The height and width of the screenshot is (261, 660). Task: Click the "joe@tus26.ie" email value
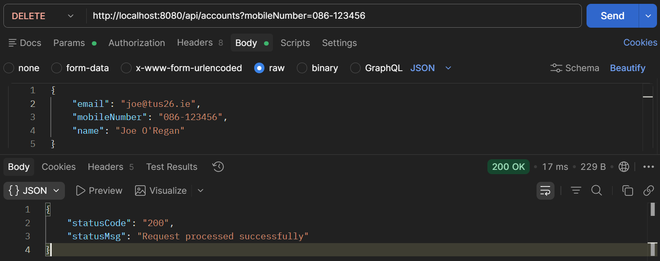point(158,104)
